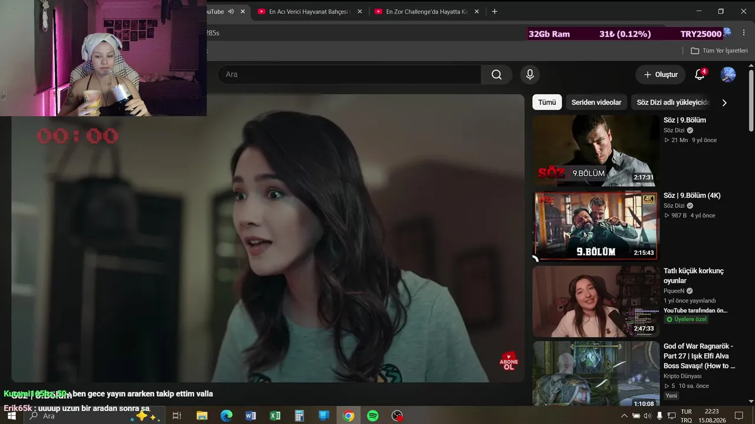Show hidden system tray icons

[624, 416]
